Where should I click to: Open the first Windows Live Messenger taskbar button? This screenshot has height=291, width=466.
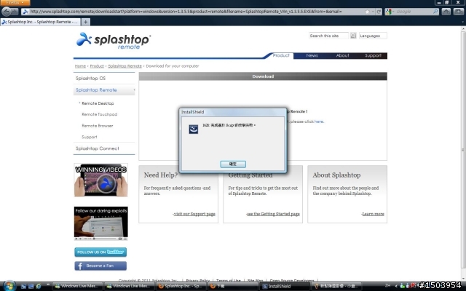[x=77, y=286]
